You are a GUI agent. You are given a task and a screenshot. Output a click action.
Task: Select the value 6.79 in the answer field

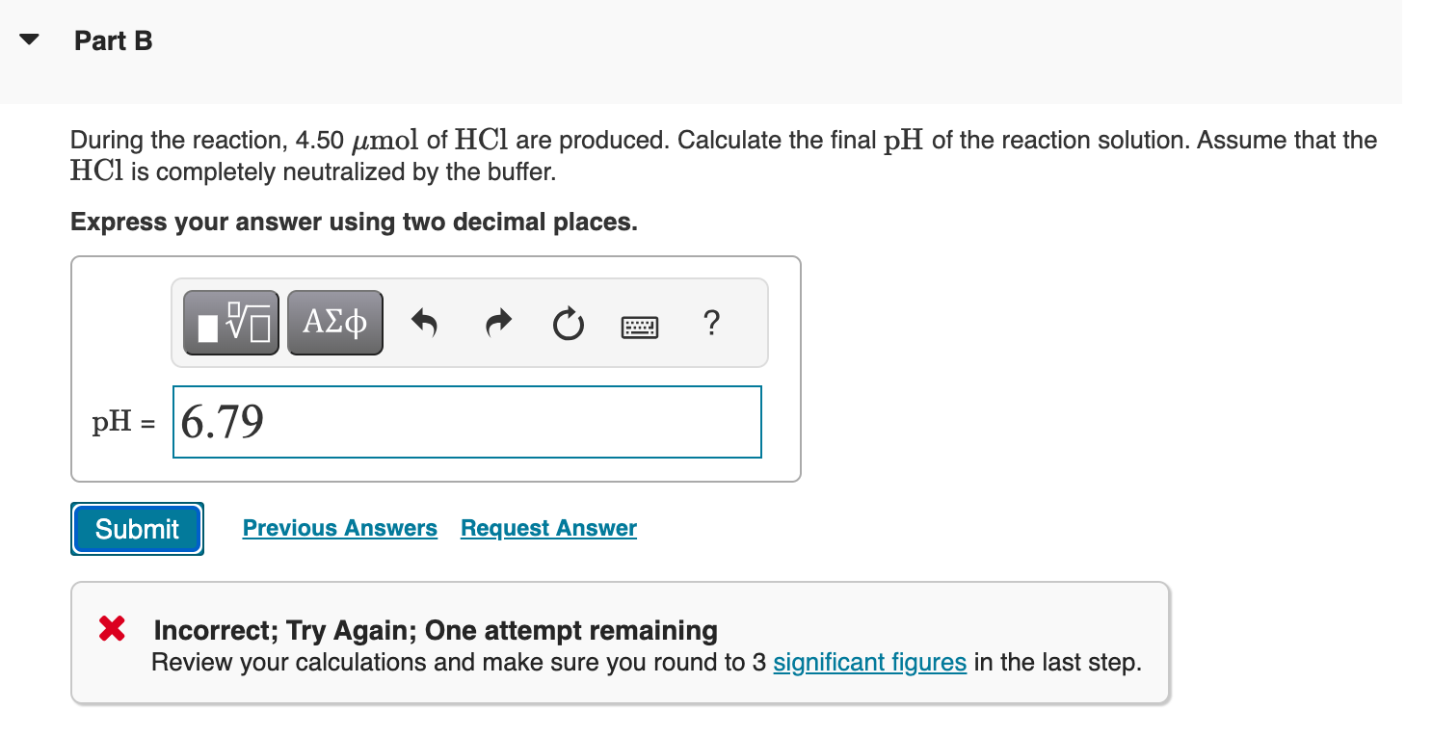222,421
